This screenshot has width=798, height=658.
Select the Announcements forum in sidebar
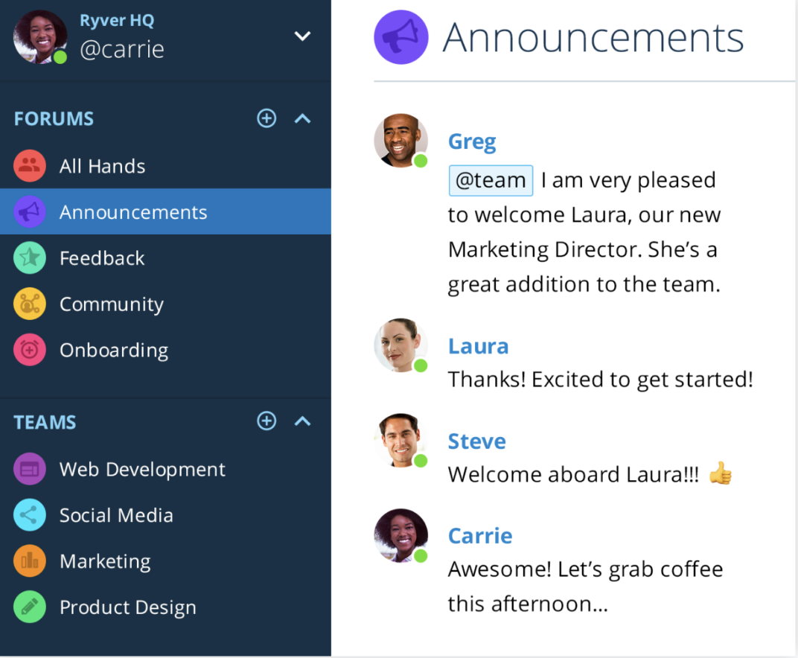(133, 212)
